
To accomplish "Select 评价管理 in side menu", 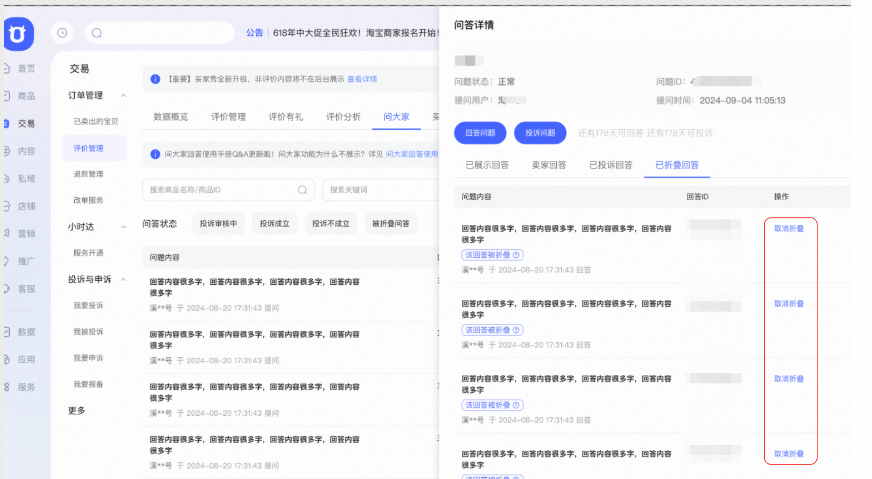I will coord(95,148).
